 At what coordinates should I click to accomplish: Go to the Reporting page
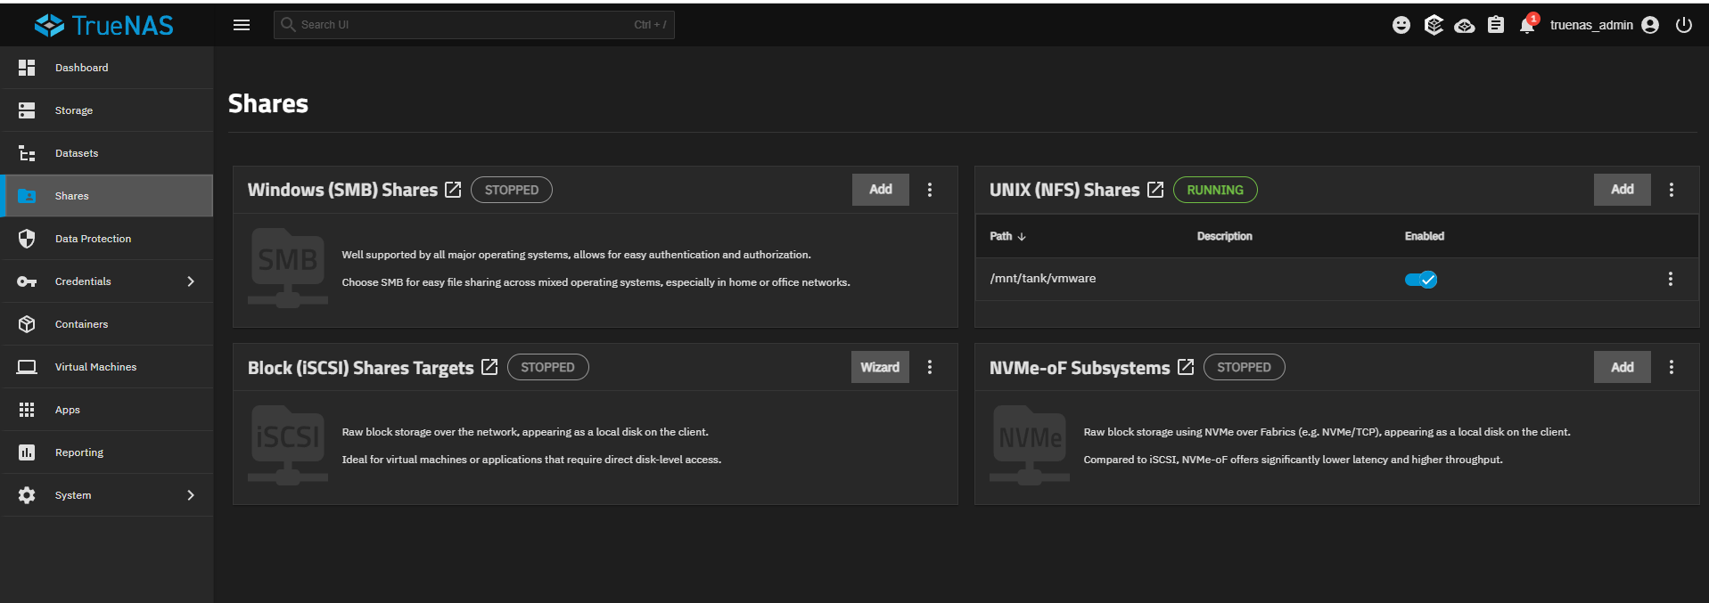(x=107, y=452)
